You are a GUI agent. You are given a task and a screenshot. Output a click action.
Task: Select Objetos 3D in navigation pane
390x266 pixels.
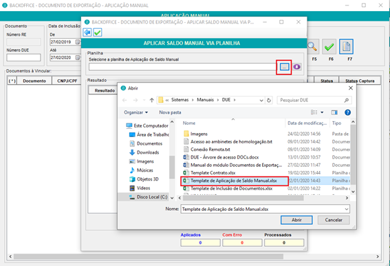coord(144,179)
